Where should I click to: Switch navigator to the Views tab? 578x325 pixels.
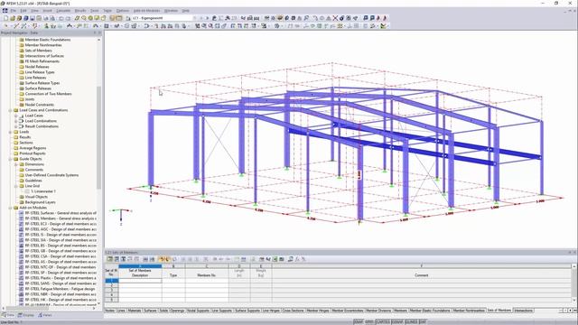click(45, 315)
